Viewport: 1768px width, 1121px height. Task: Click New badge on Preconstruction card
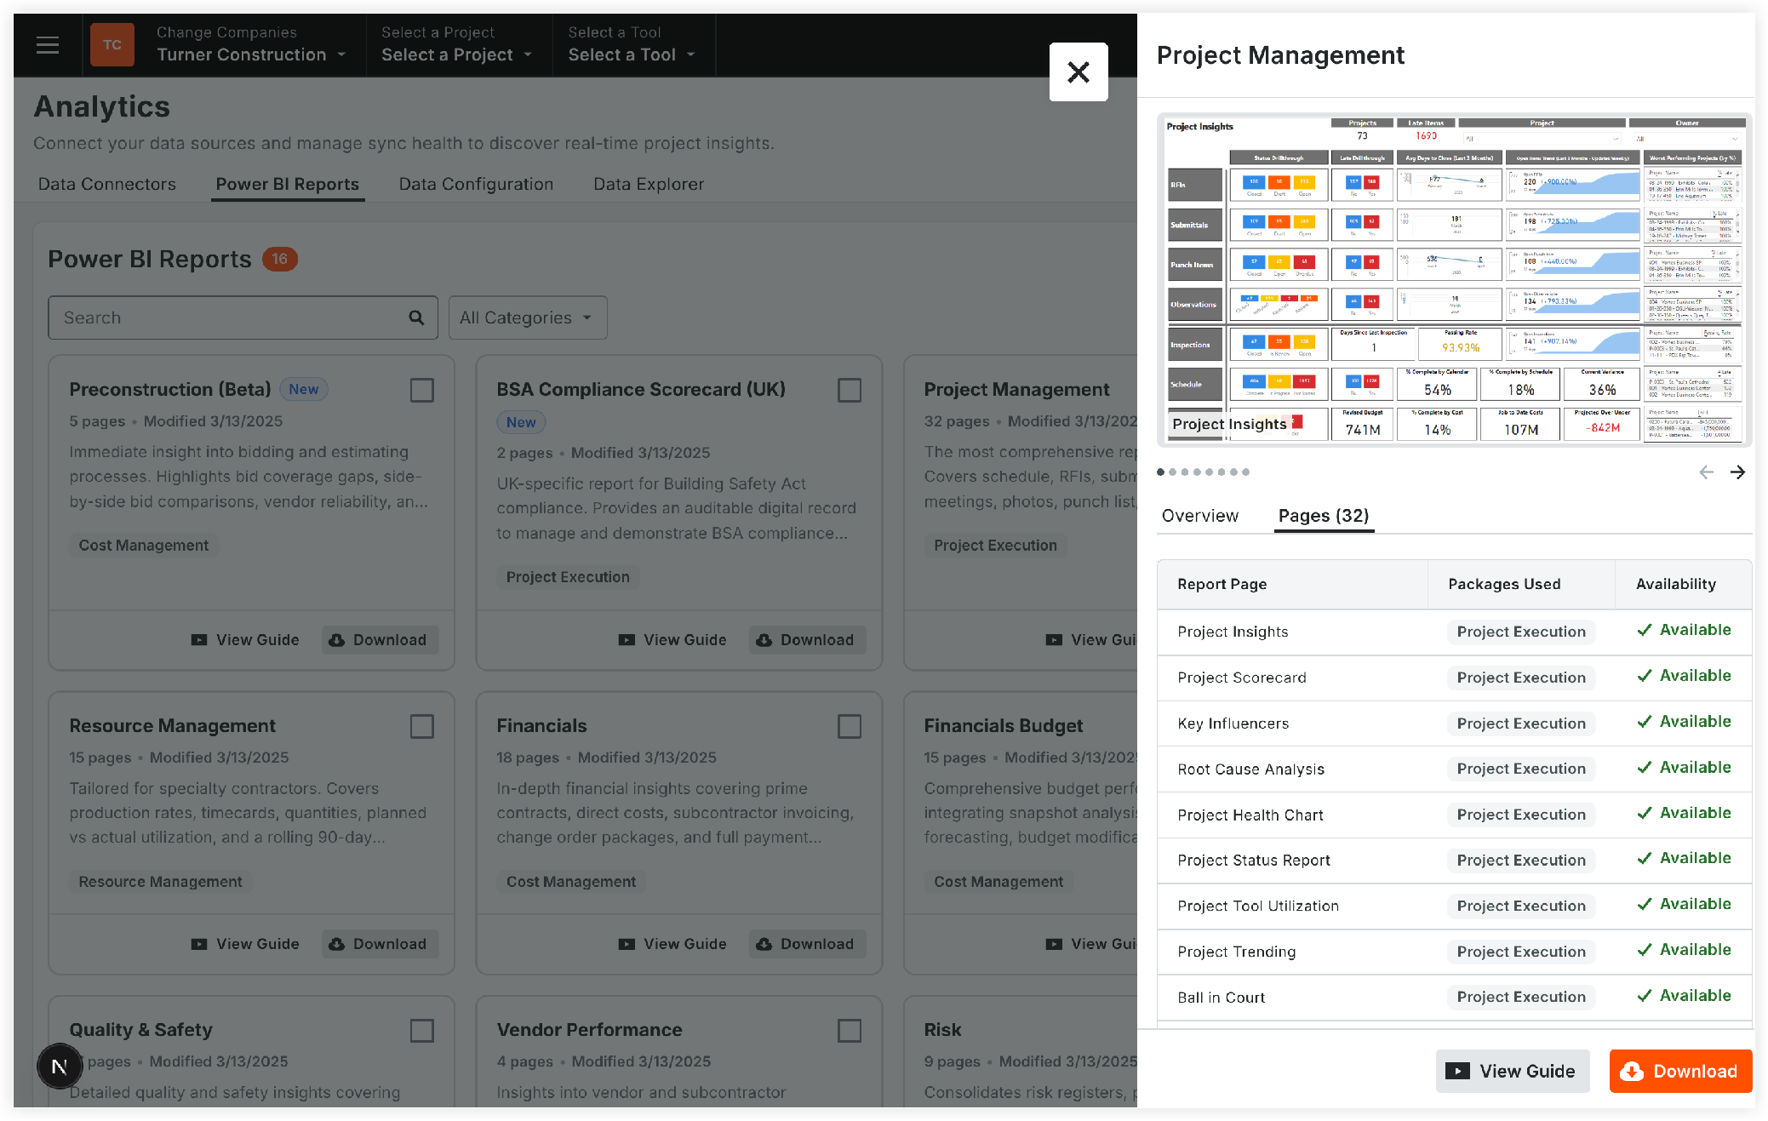tap(304, 389)
